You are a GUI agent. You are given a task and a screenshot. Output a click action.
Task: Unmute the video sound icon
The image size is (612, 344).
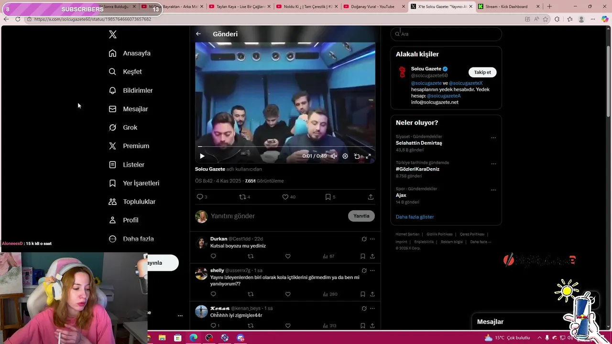coord(334,156)
